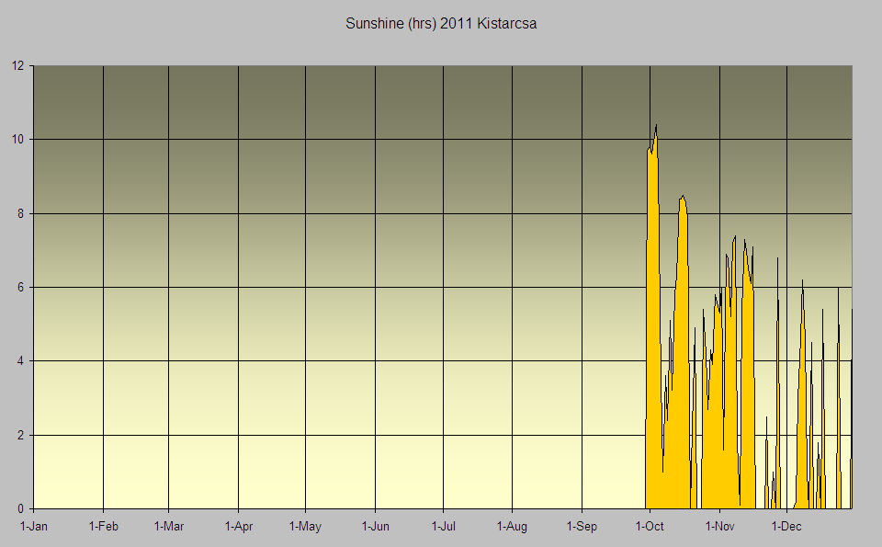Select the 1-Nov label on the x-axis
Screen dimensions: 882x547
[x=719, y=527]
